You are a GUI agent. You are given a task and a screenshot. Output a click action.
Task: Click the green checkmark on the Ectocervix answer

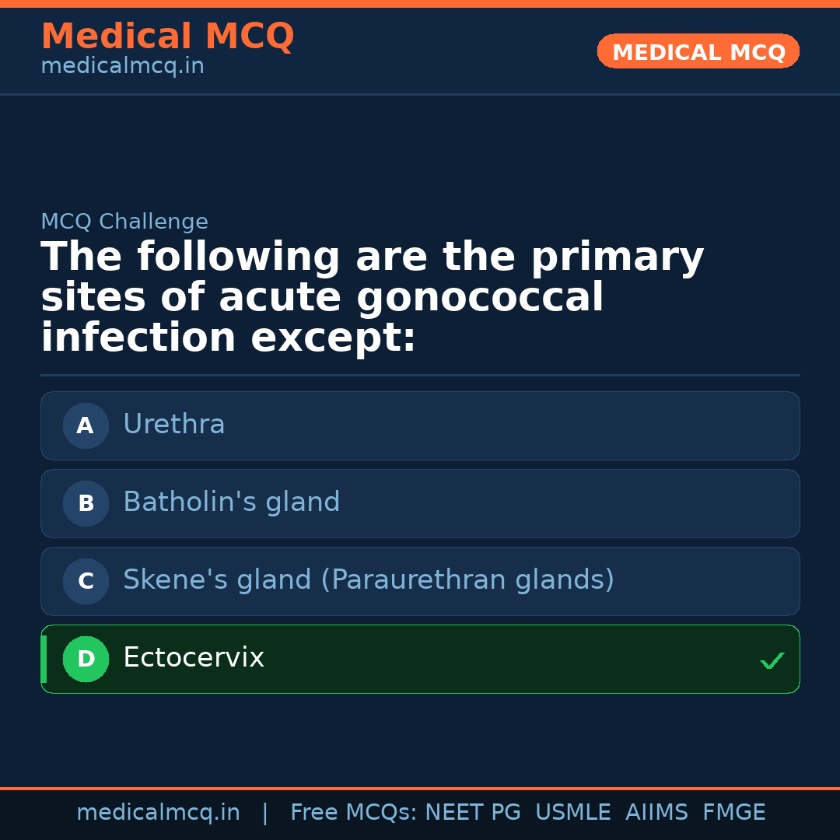coord(772,660)
